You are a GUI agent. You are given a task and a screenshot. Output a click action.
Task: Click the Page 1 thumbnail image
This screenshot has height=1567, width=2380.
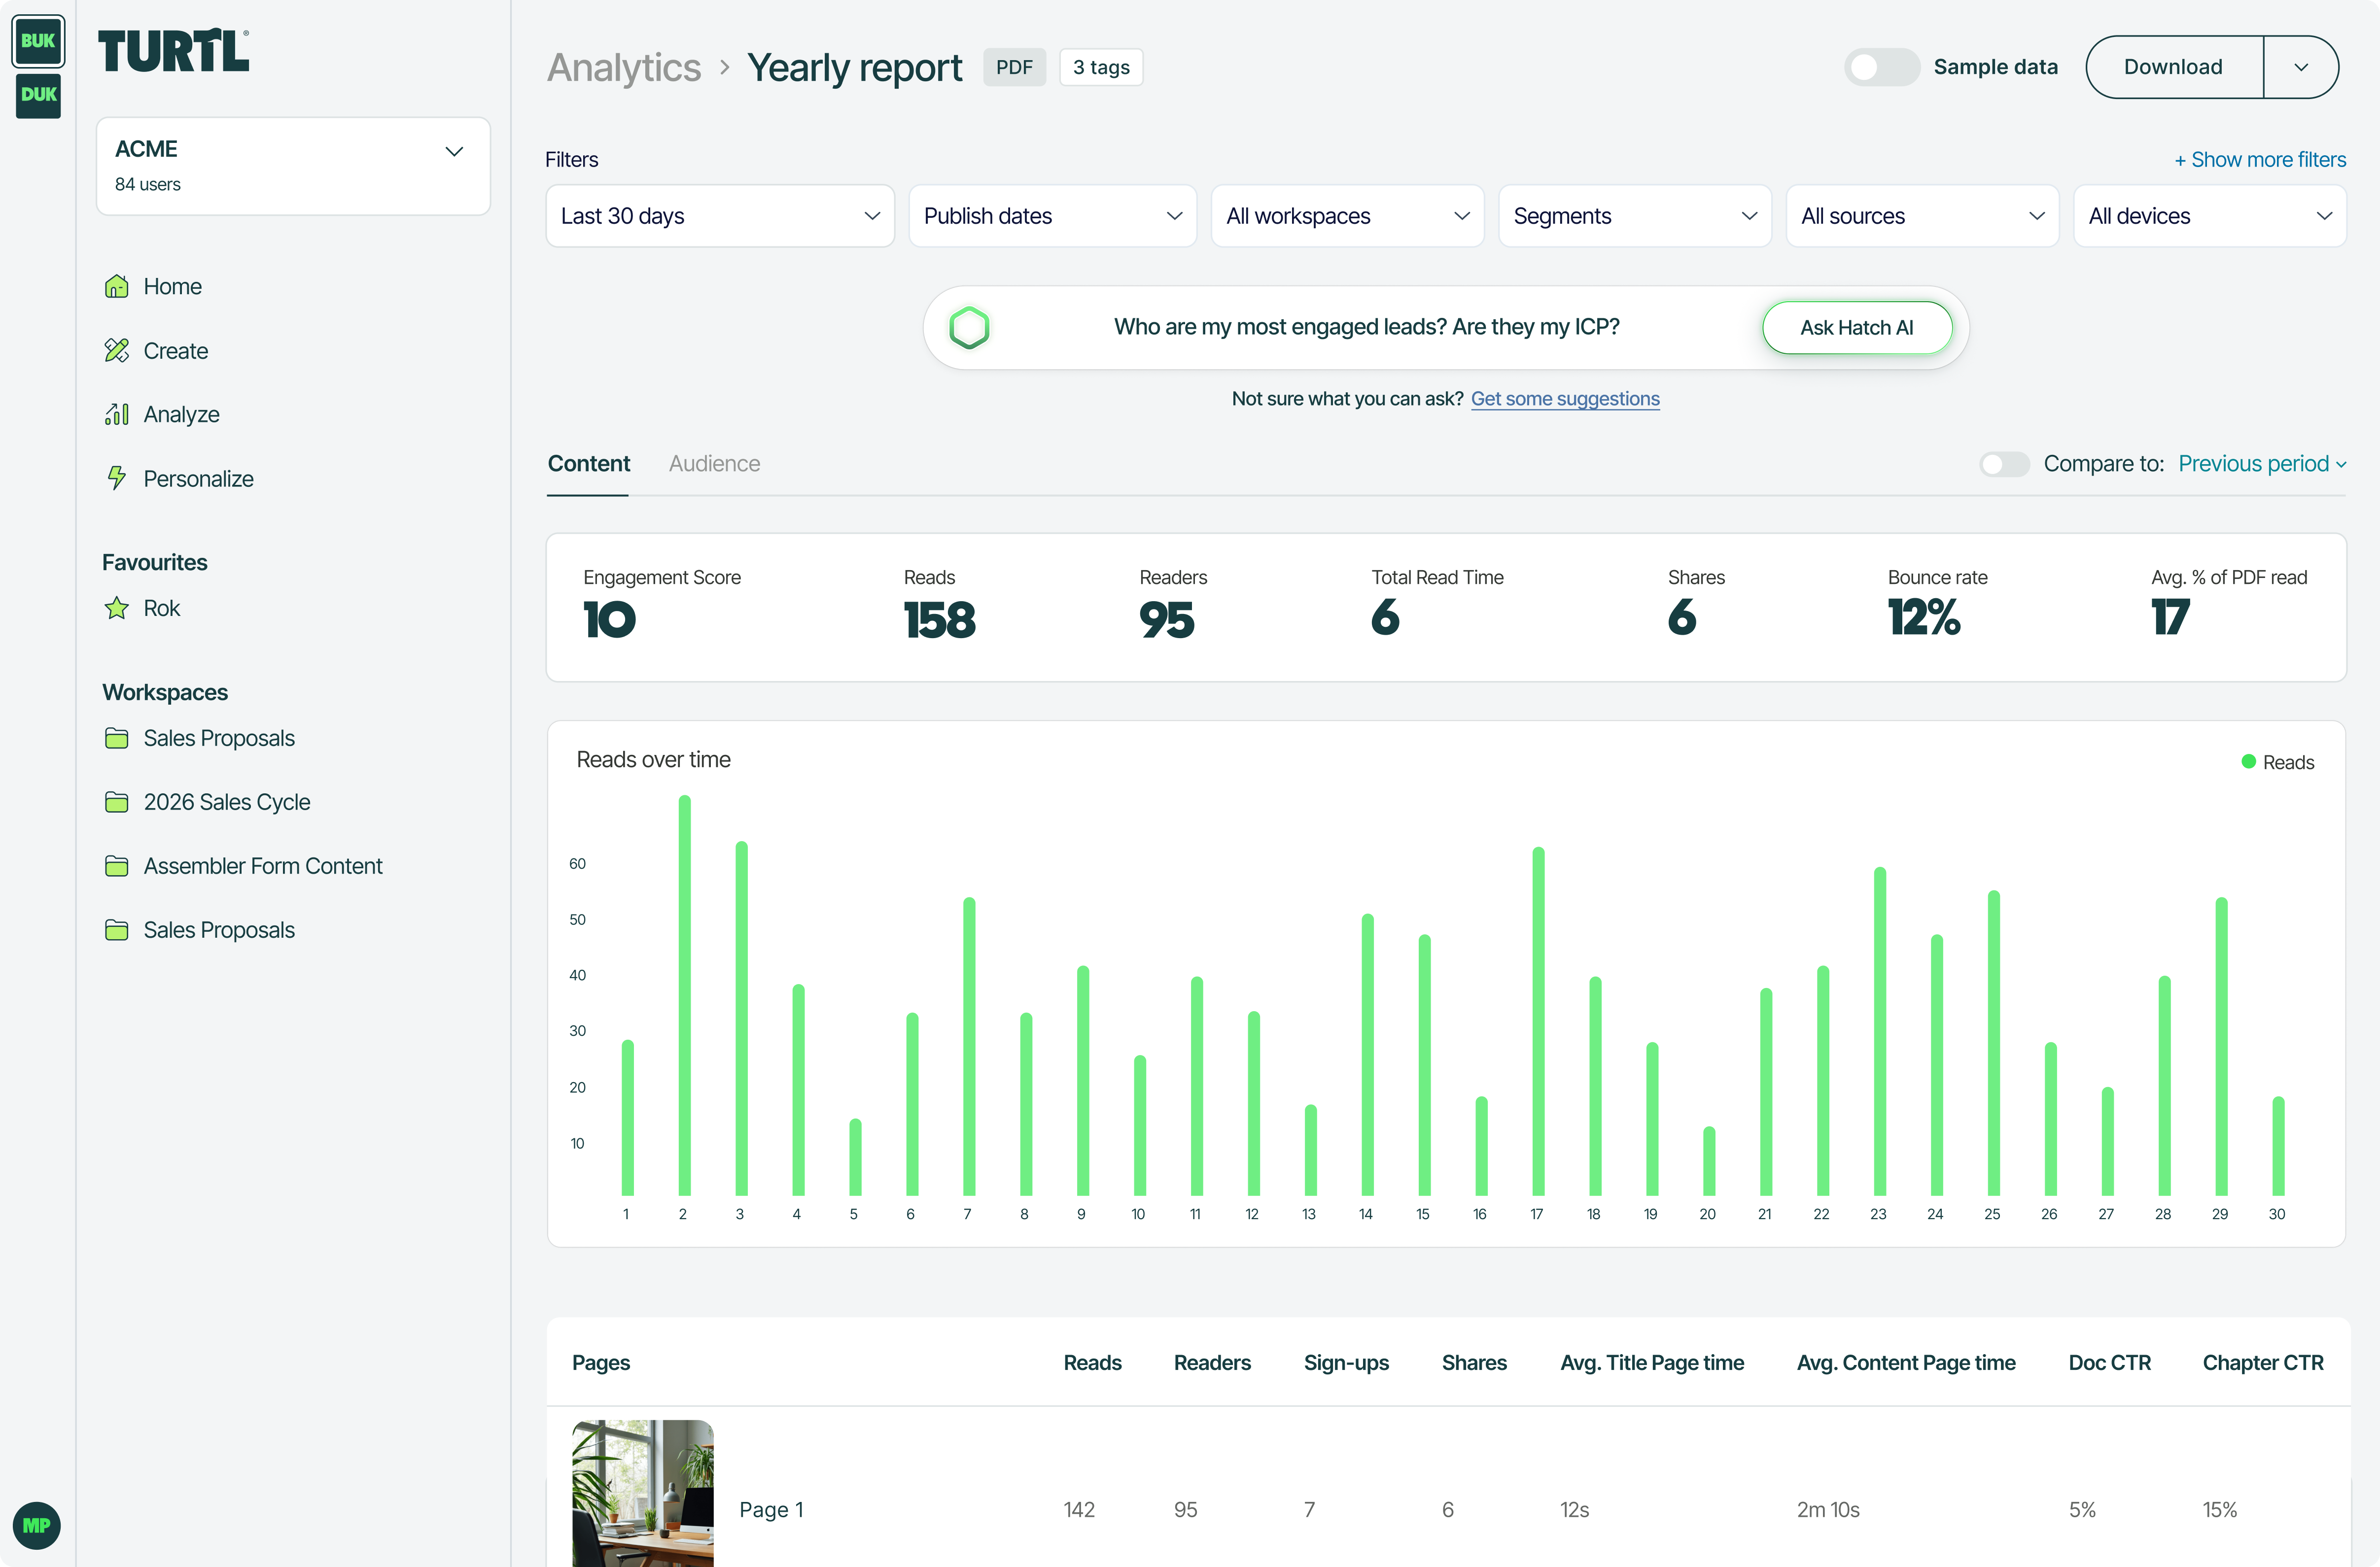(642, 1493)
